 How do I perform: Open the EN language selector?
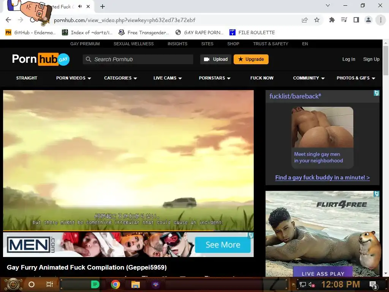coord(305,44)
